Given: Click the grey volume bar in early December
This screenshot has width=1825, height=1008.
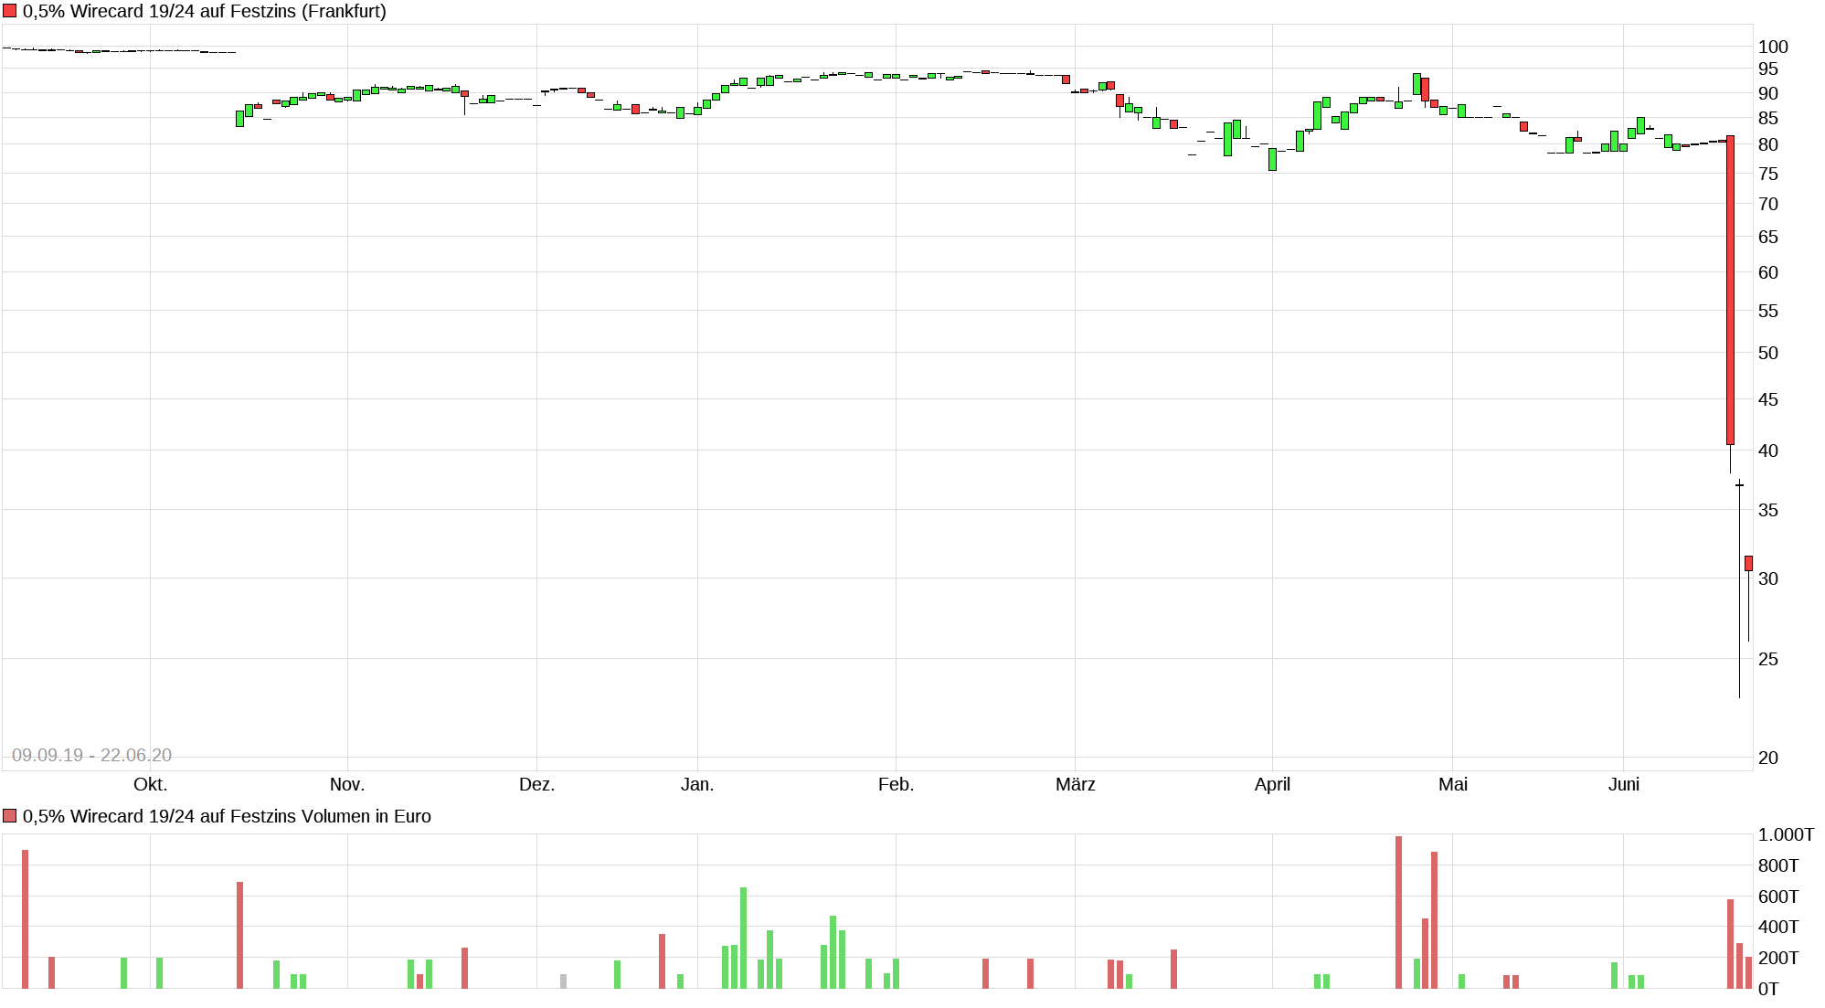Looking at the screenshot, I should (563, 981).
